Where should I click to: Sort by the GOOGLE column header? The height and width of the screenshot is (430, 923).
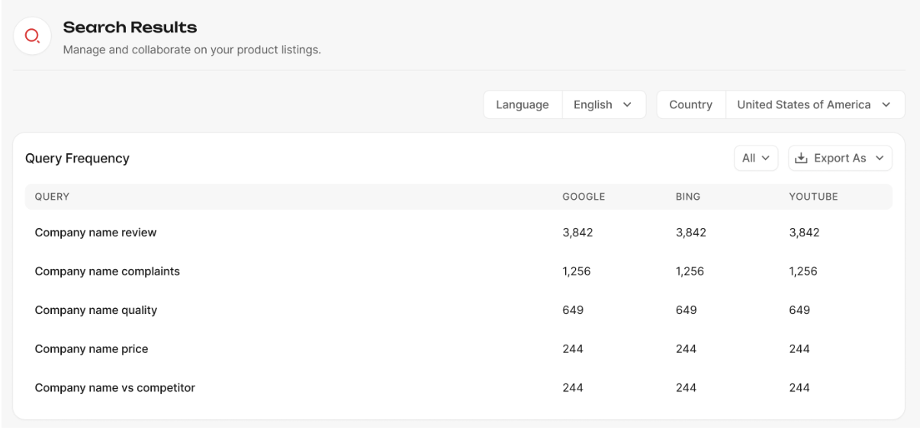(x=584, y=197)
